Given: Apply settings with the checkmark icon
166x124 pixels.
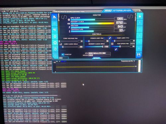Looking at the screenshot, I should click(x=55, y=55).
